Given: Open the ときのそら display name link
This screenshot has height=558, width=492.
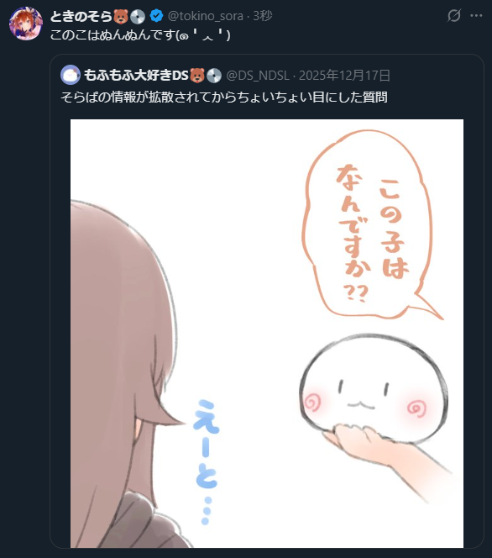Looking at the screenshot, I should tap(81, 16).
